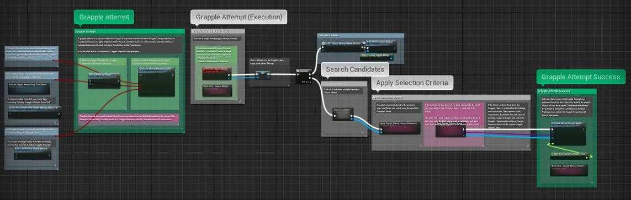This screenshot has height=200, width=631.
Task: Click the Search Candidates node
Action: coord(343,114)
